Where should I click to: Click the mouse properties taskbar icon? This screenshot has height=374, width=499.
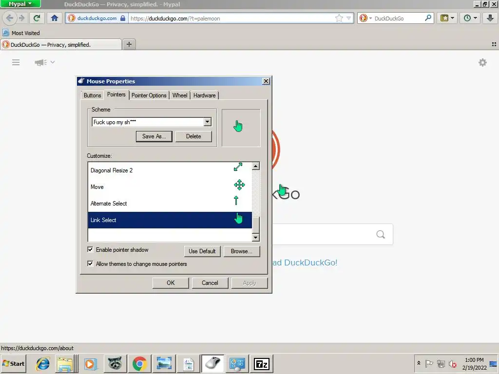pyautogui.click(x=212, y=363)
